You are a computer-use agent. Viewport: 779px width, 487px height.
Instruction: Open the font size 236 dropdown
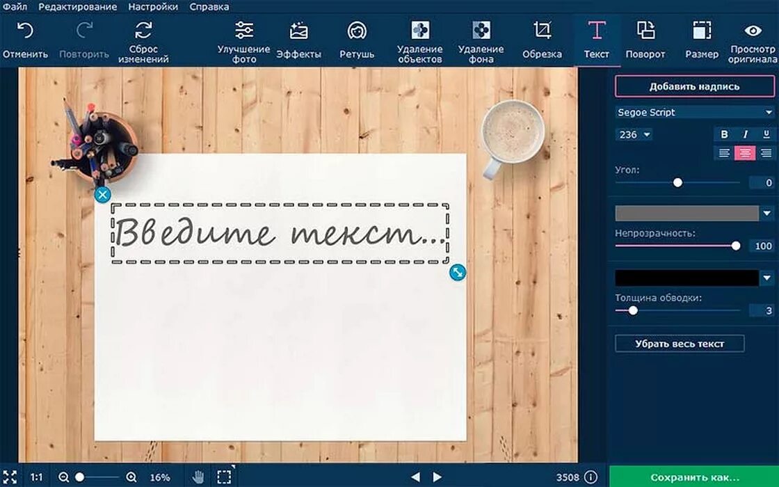click(x=634, y=135)
